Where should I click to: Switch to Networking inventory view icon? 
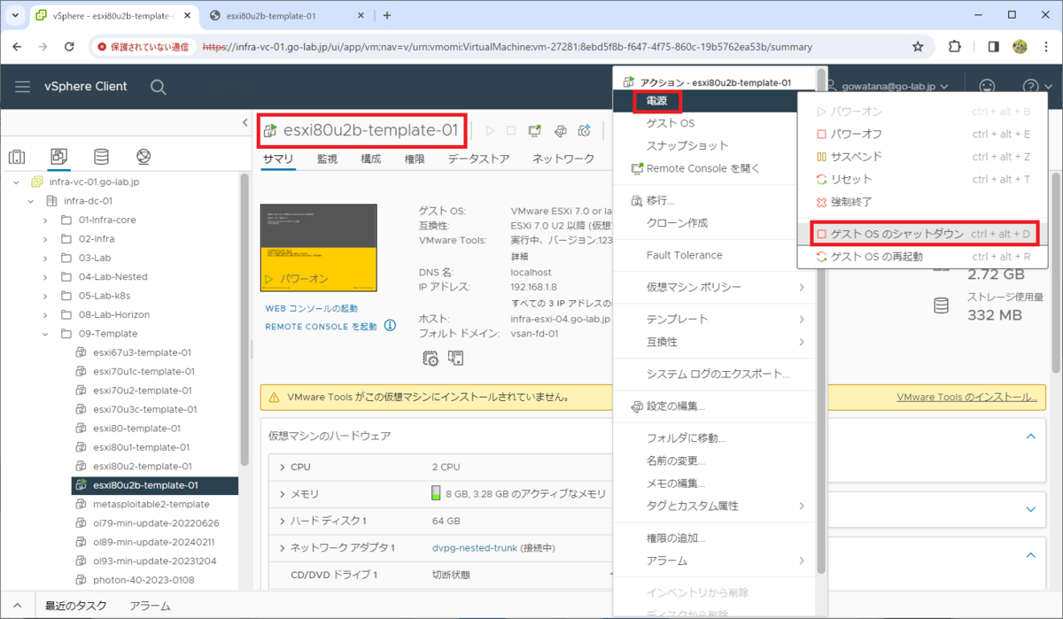tap(144, 157)
